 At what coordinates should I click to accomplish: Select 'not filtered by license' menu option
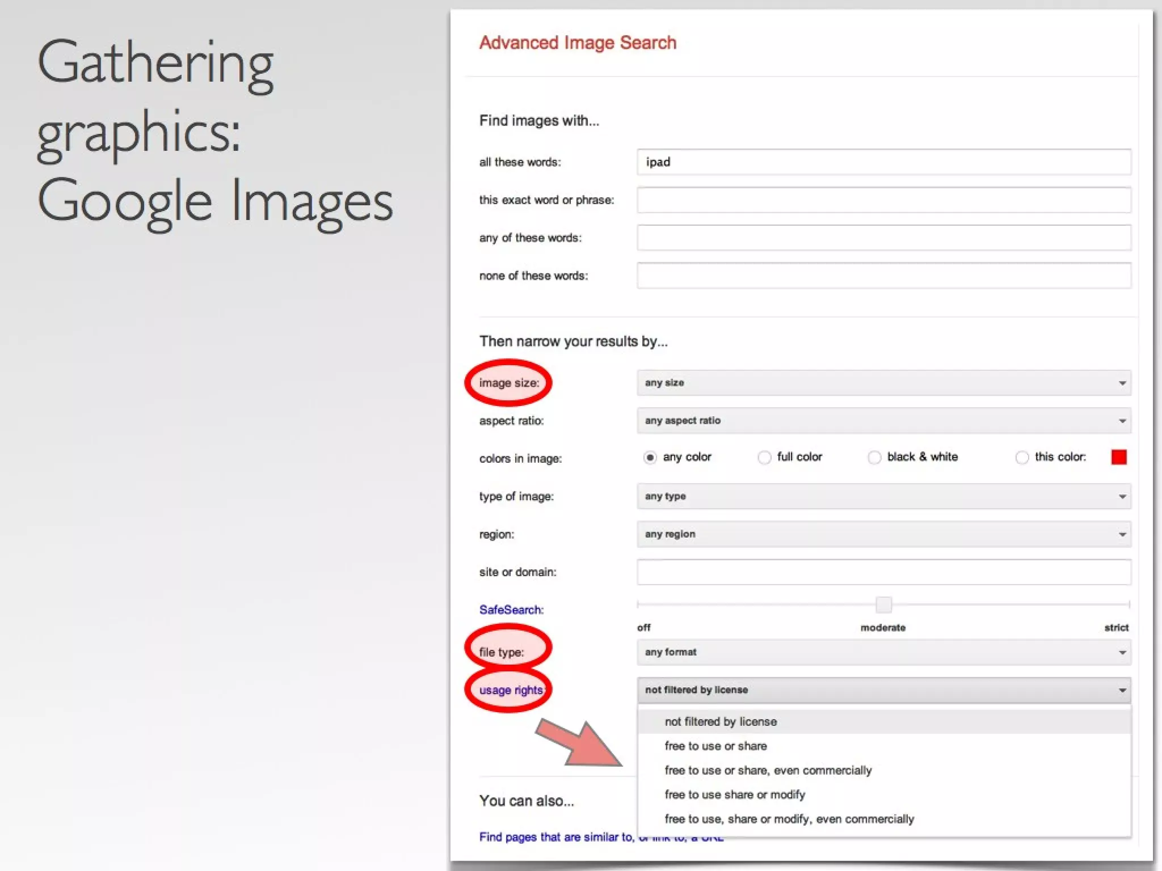pyautogui.click(x=721, y=721)
